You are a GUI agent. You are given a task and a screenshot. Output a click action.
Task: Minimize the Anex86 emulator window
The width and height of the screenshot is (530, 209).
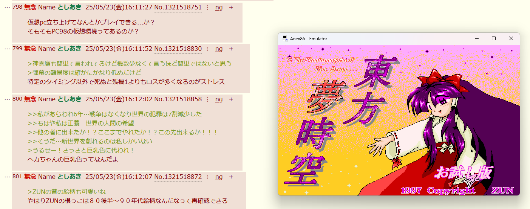477,38
